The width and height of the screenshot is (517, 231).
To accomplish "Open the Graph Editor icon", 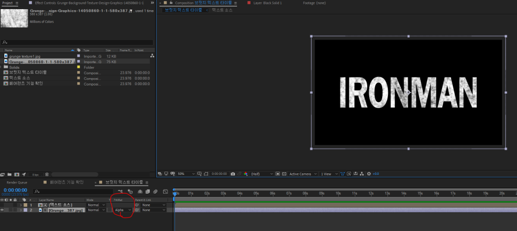I will click(165, 191).
